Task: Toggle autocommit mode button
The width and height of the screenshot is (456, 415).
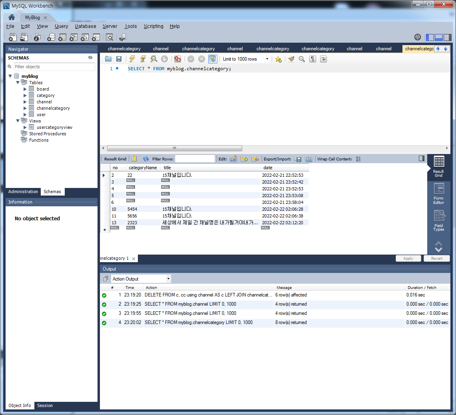Action: [213, 59]
